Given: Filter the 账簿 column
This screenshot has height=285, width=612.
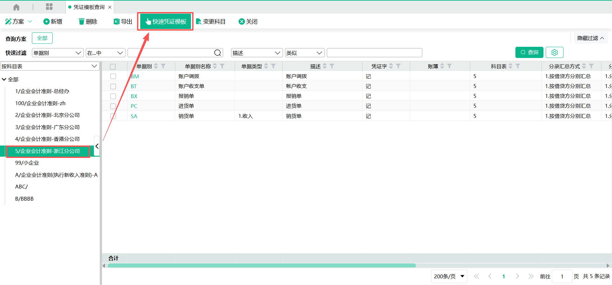Looking at the screenshot, I should click(449, 66).
